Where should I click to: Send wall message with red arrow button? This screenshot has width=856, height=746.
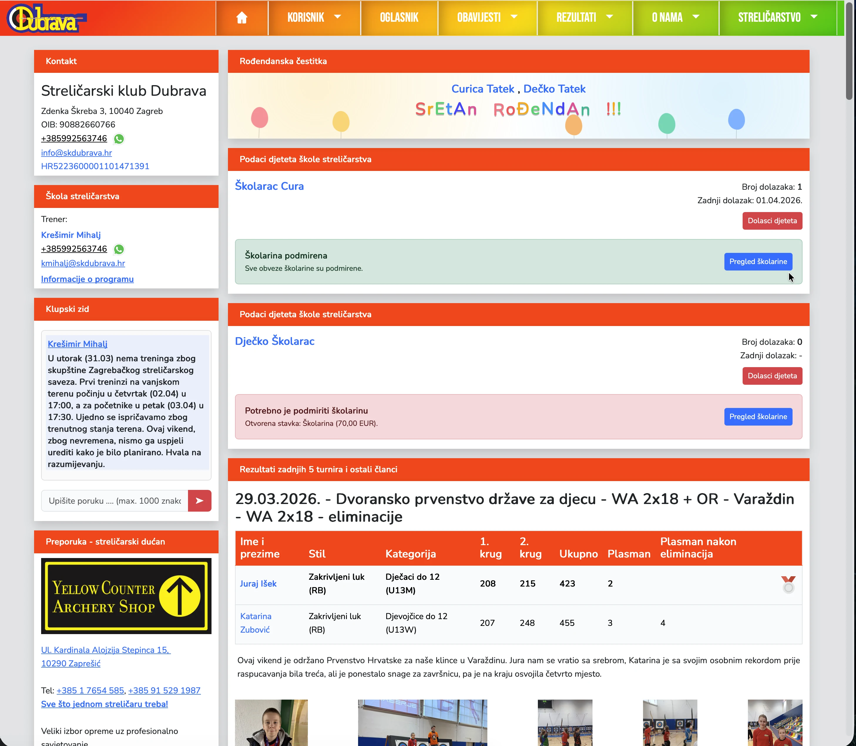(199, 500)
